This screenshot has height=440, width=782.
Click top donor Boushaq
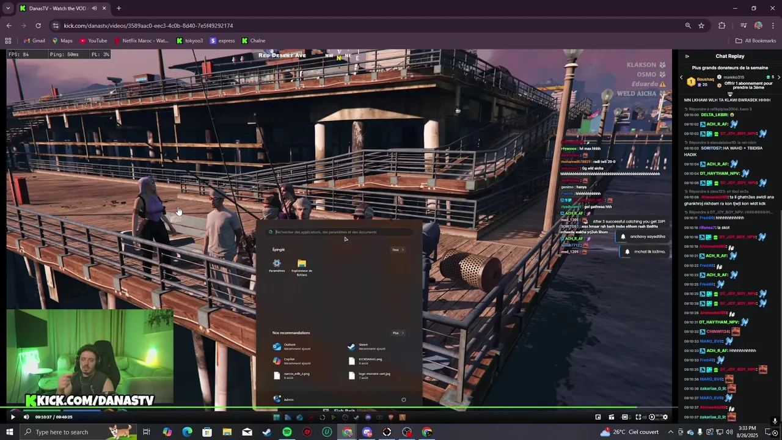click(705, 79)
